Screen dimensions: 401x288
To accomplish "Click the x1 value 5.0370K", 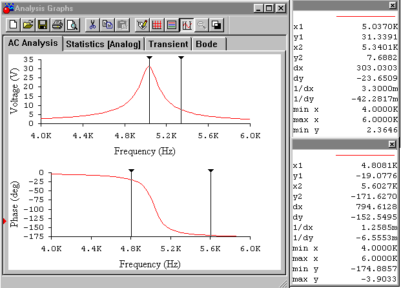I will (380, 26).
